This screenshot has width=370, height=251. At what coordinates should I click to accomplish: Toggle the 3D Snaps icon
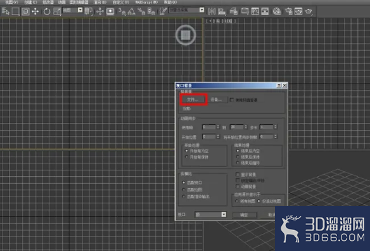coord(122,11)
